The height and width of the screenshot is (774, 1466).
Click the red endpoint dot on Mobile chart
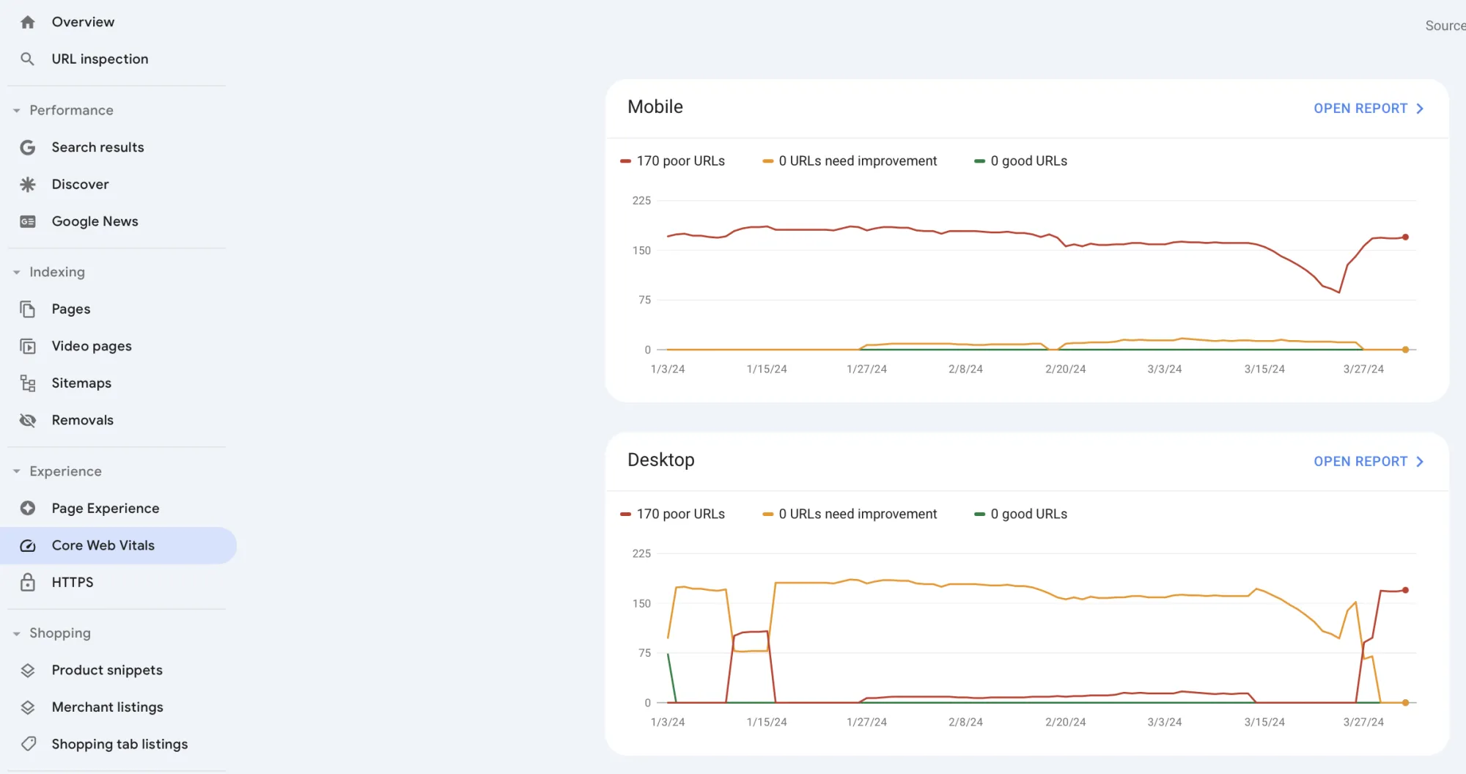[1405, 237]
